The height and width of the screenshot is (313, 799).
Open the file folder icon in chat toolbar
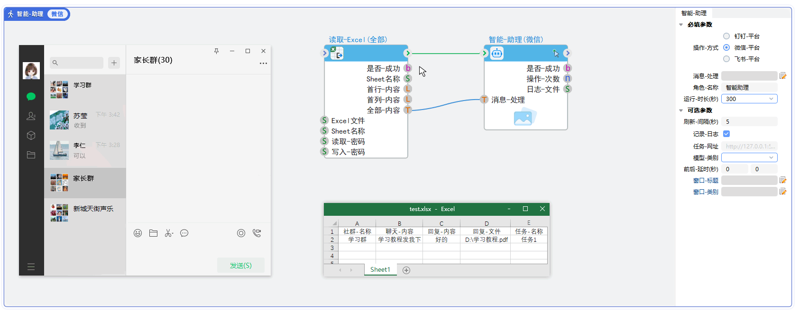(153, 233)
